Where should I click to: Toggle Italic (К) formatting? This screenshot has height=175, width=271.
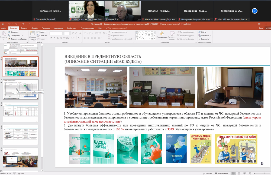click(54, 38)
